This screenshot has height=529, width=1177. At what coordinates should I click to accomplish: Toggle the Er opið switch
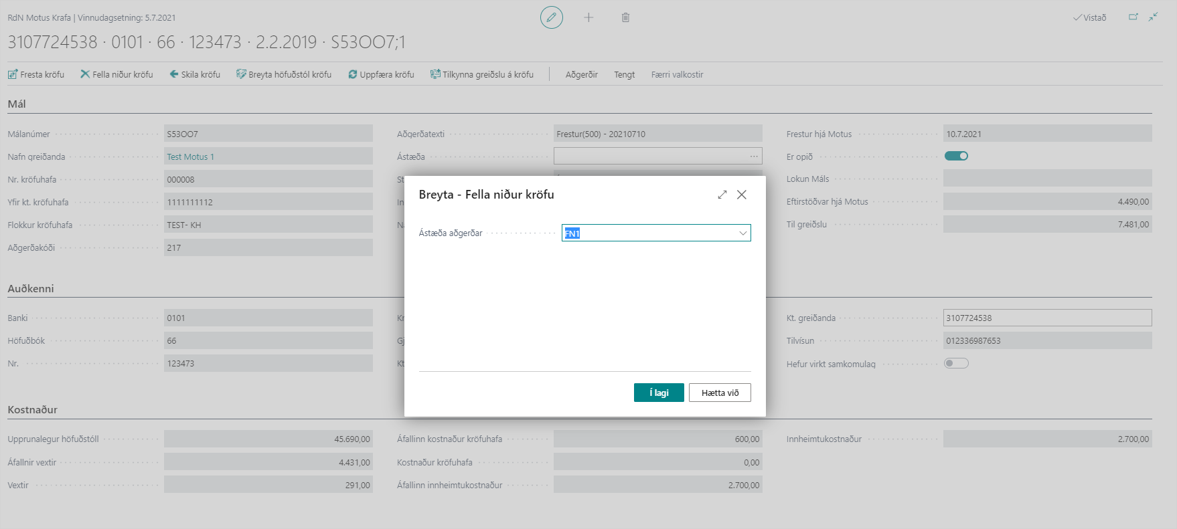click(x=956, y=156)
